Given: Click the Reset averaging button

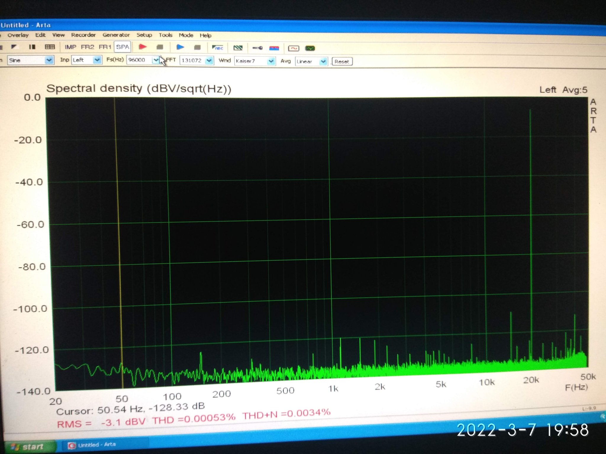Looking at the screenshot, I should point(342,62).
